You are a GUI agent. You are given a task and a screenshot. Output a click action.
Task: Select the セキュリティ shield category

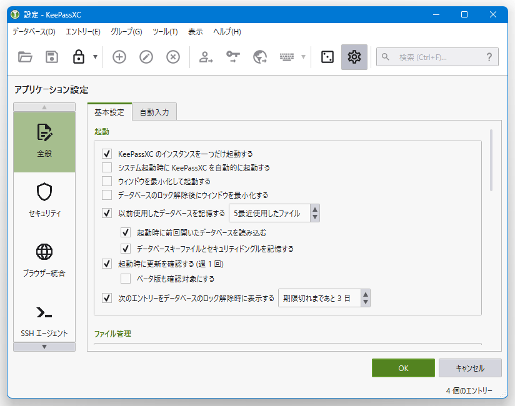pyautogui.click(x=44, y=201)
